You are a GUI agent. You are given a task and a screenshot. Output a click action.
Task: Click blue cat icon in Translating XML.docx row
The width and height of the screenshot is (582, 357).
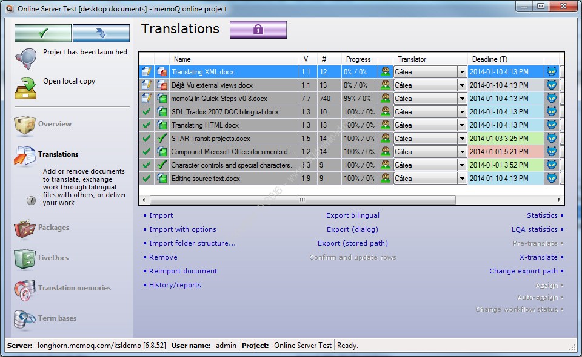[552, 72]
